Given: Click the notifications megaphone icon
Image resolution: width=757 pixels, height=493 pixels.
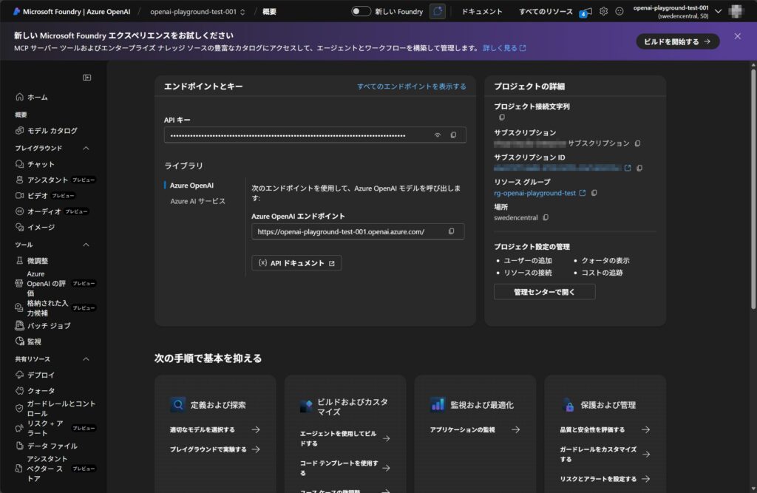Looking at the screenshot, I should pos(587,11).
